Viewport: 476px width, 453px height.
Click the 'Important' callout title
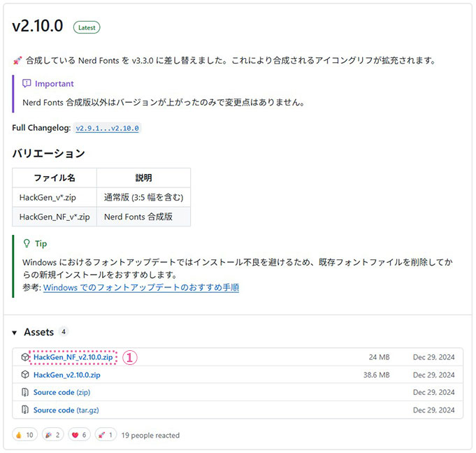(x=55, y=83)
